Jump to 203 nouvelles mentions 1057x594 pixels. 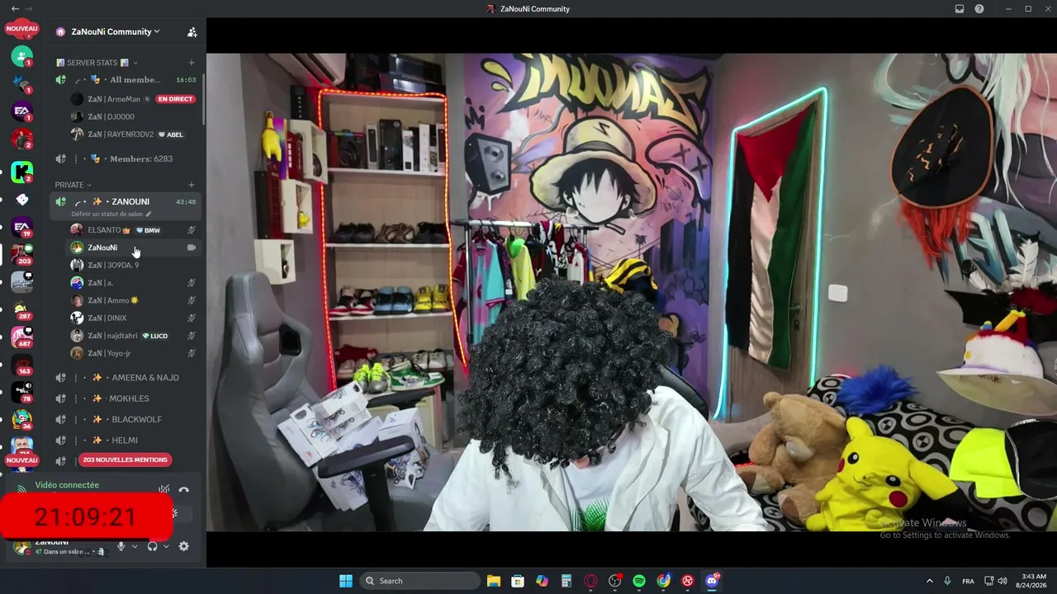point(125,460)
